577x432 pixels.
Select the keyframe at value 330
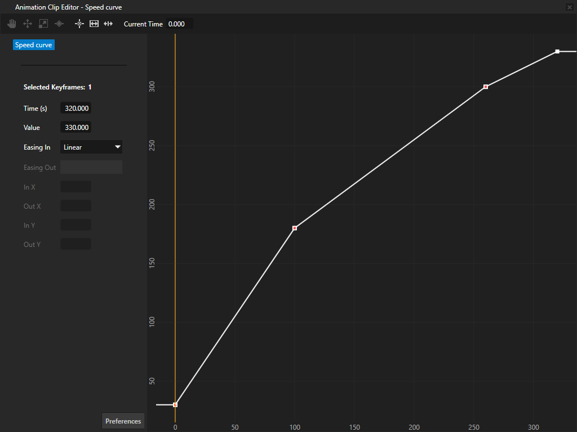click(556, 51)
